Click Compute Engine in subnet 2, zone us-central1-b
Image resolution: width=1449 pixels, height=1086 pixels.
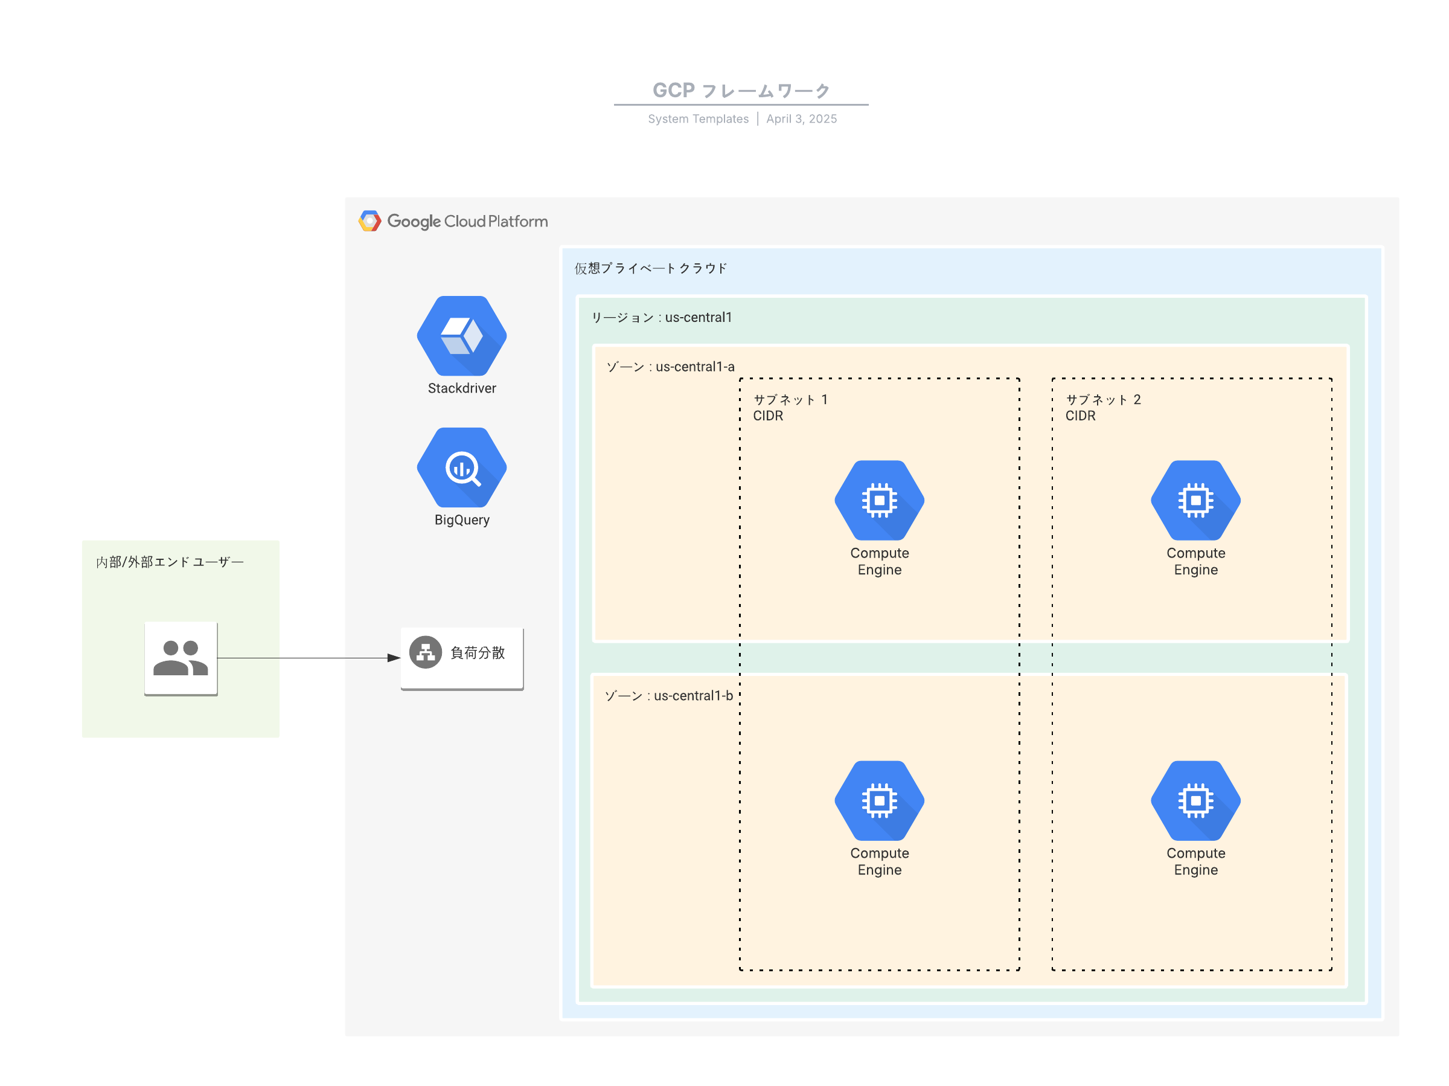click(x=1195, y=800)
